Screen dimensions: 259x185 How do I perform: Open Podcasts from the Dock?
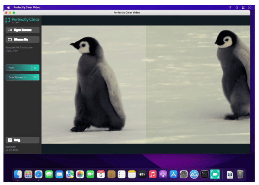163,174
